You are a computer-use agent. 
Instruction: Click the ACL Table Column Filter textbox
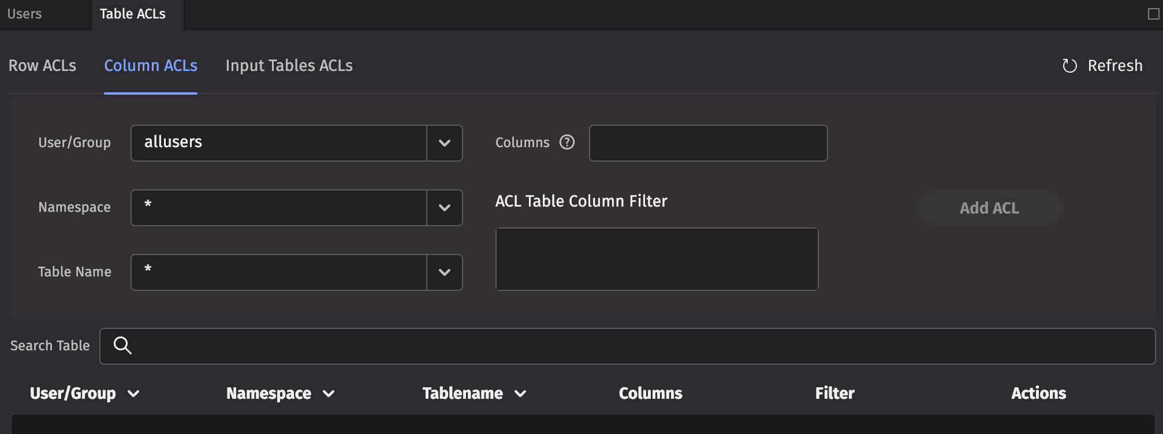(657, 259)
